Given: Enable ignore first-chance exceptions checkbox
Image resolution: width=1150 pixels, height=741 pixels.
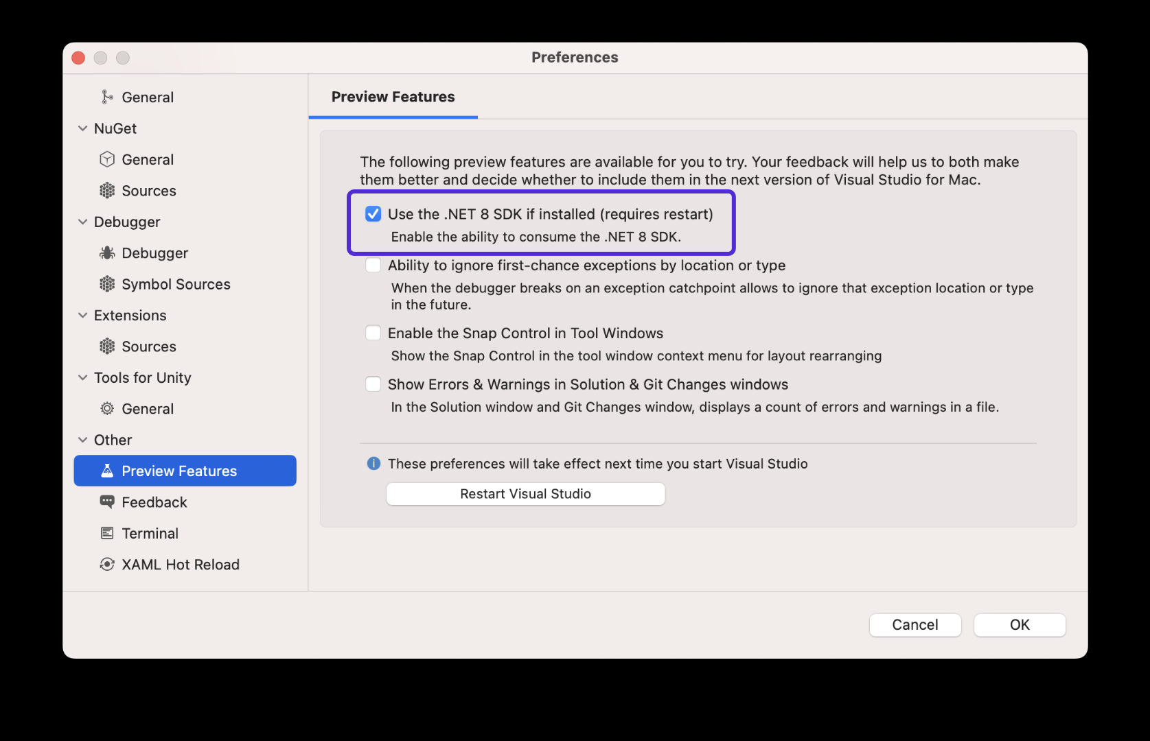Looking at the screenshot, I should 373,266.
